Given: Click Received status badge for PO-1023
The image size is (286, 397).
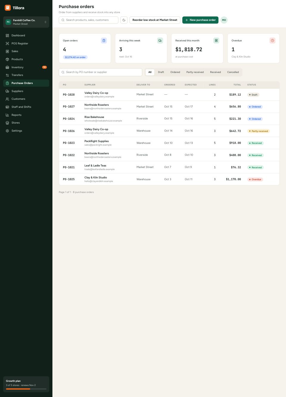Looking at the screenshot, I should (255, 143).
